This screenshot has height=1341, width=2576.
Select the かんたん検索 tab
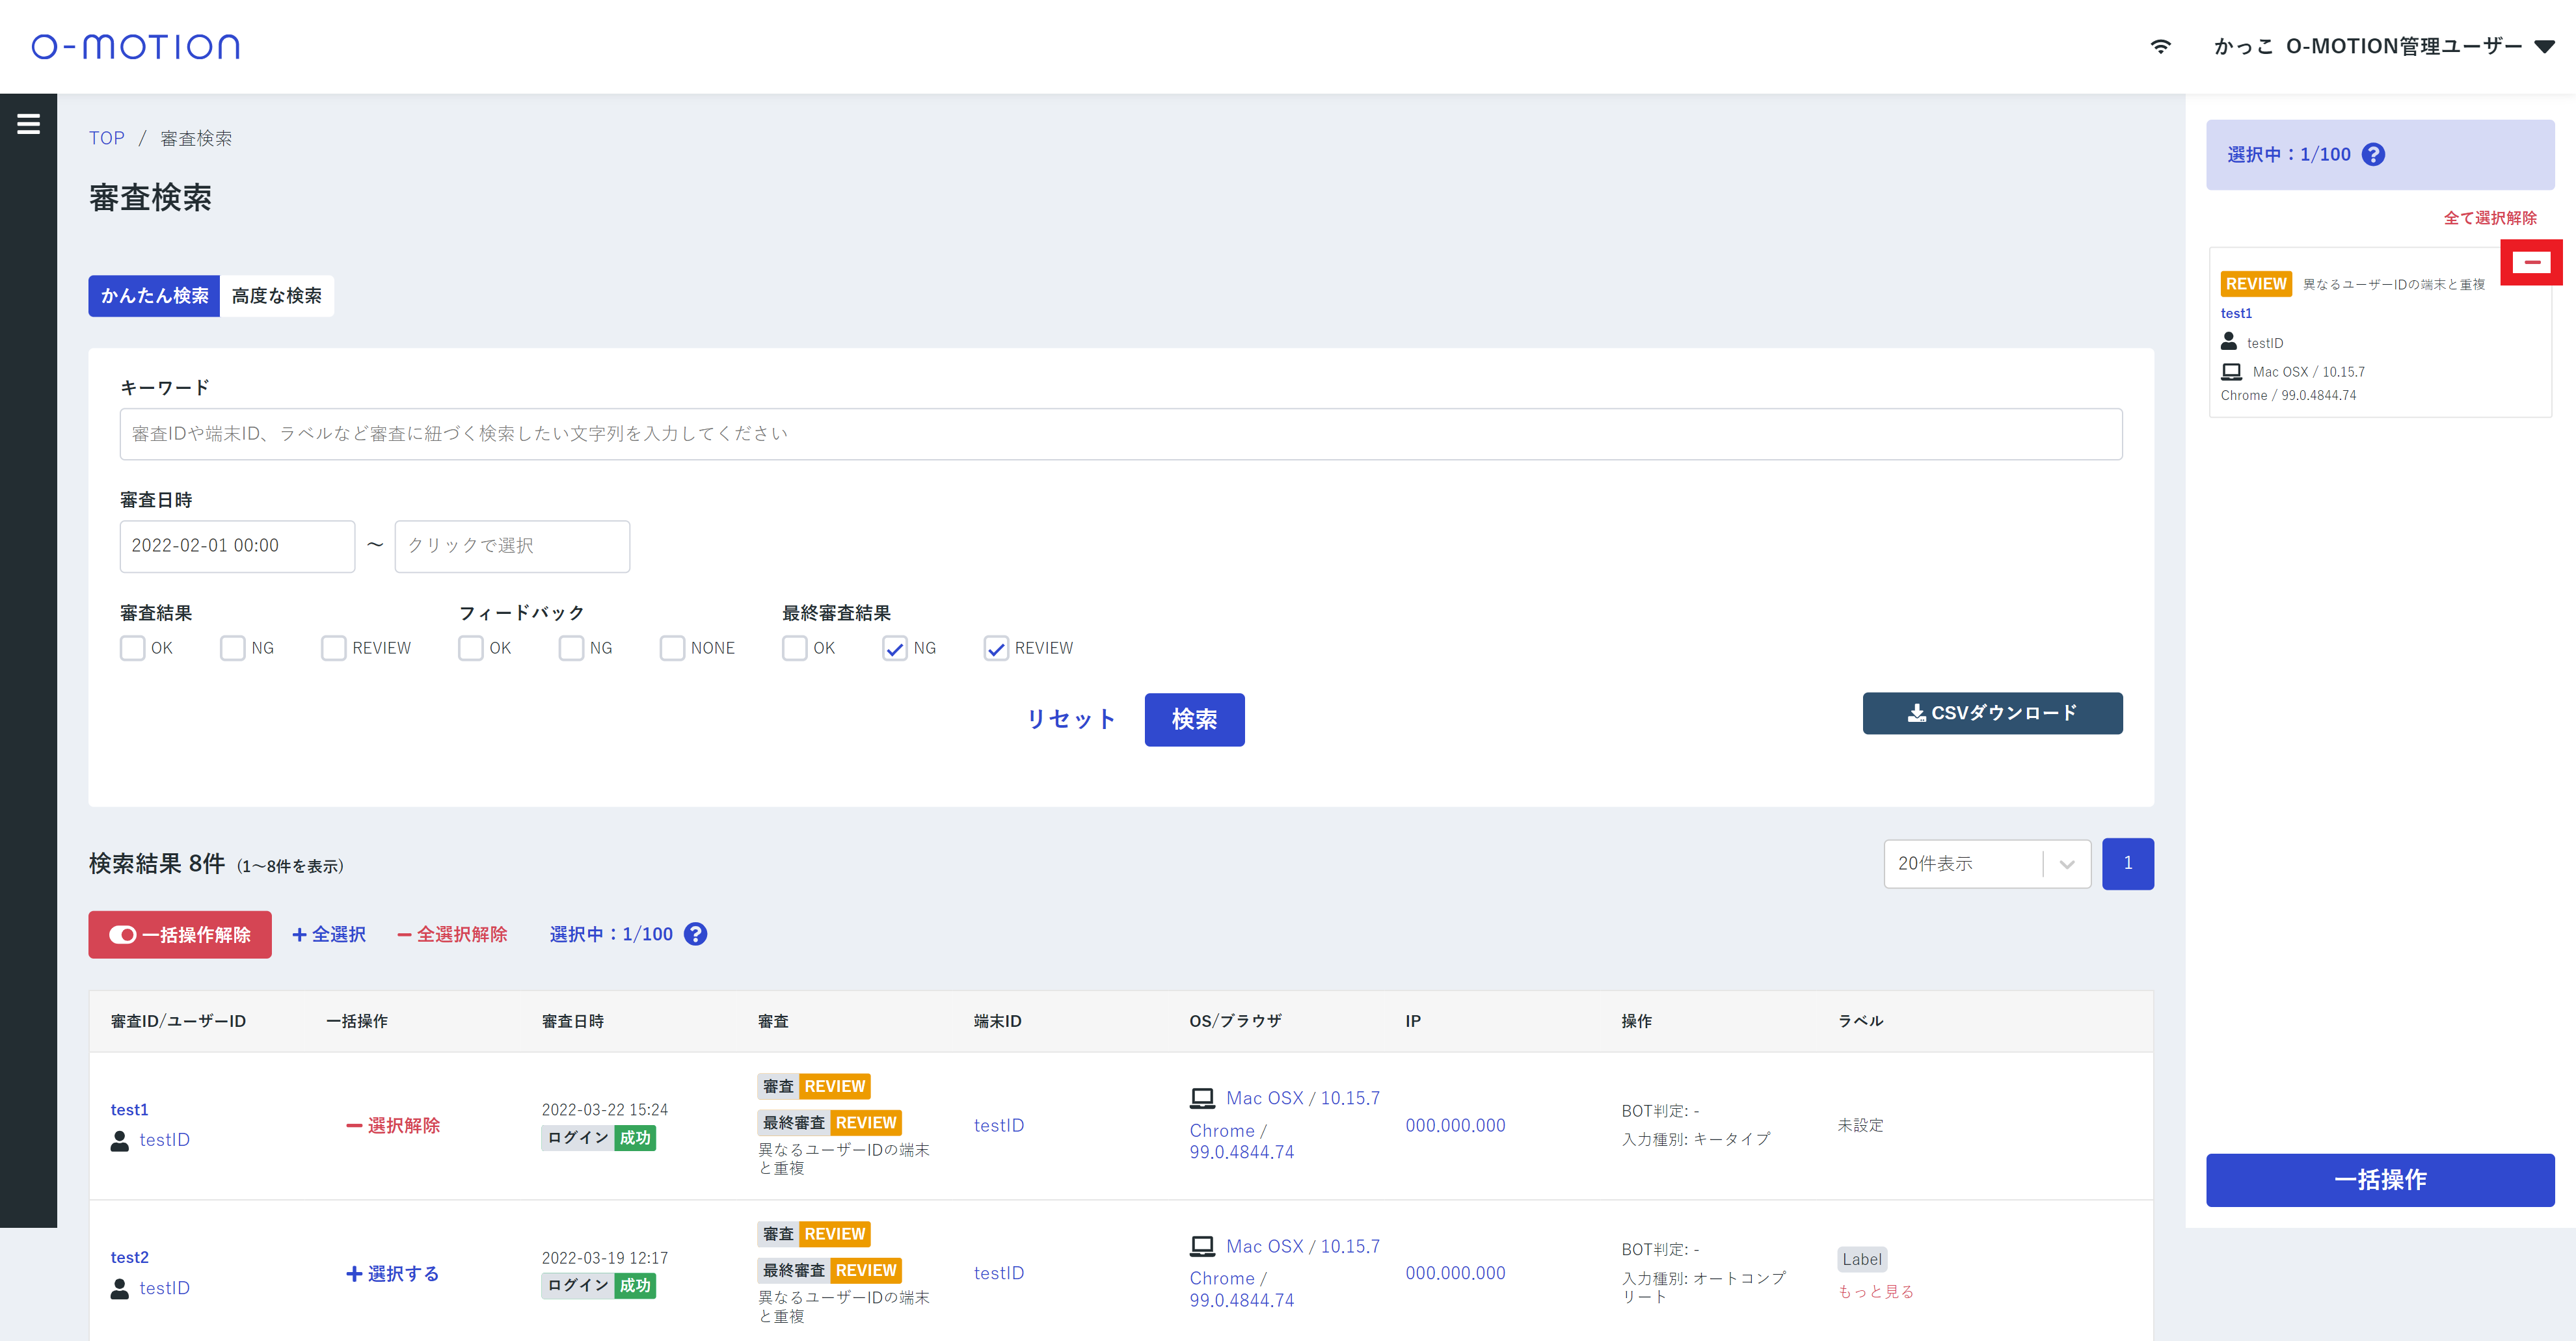tap(154, 296)
